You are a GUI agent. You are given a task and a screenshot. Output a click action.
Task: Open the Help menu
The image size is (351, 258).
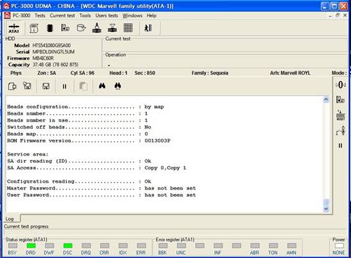click(x=152, y=16)
